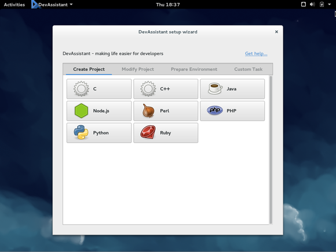This screenshot has width=336, height=252.
Task: Click the Python snake logo icon
Action: [x=81, y=132]
